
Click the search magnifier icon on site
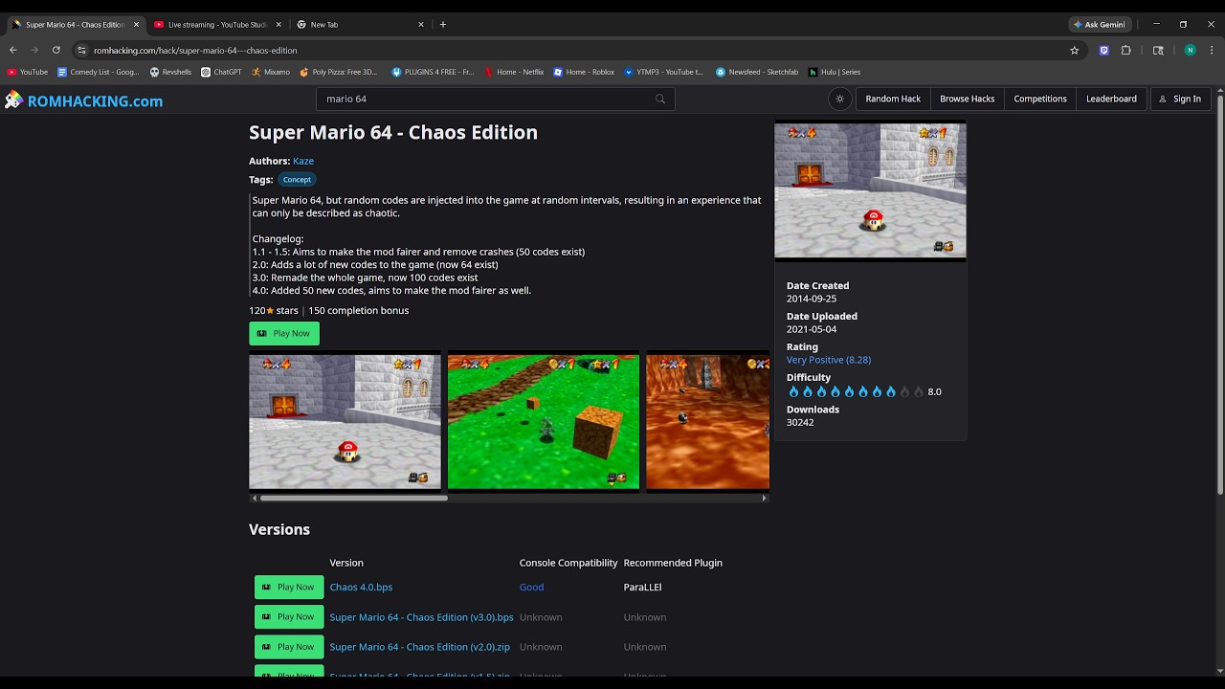(x=659, y=99)
